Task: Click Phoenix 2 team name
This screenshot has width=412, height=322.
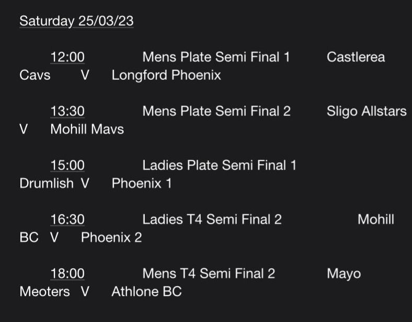Action: tap(111, 237)
